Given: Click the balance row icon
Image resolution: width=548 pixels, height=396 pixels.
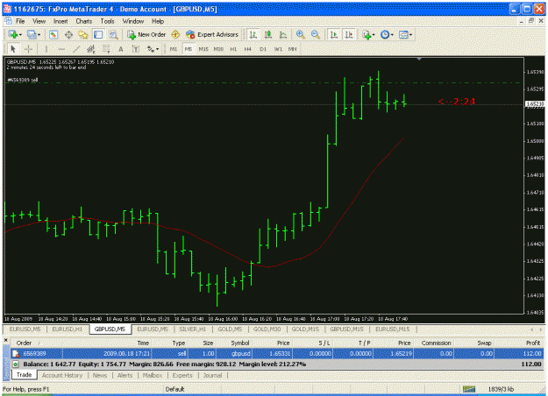Looking at the screenshot, I should (x=16, y=364).
